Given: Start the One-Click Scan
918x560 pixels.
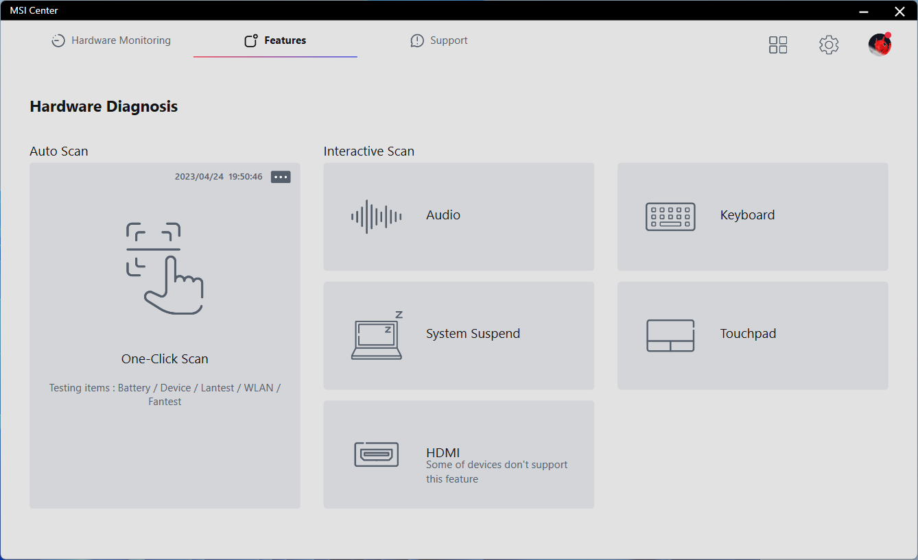Looking at the screenshot, I should (x=165, y=336).
